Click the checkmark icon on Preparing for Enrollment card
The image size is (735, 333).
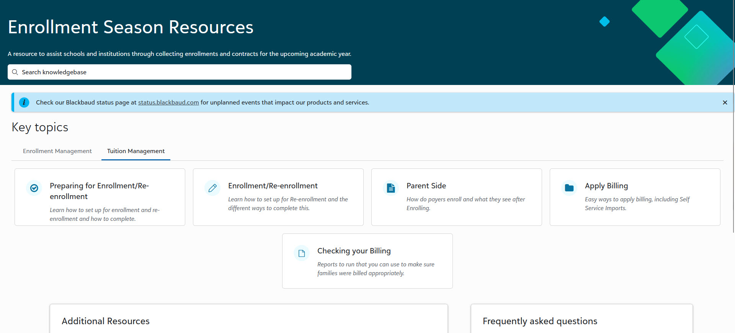pyautogui.click(x=34, y=188)
